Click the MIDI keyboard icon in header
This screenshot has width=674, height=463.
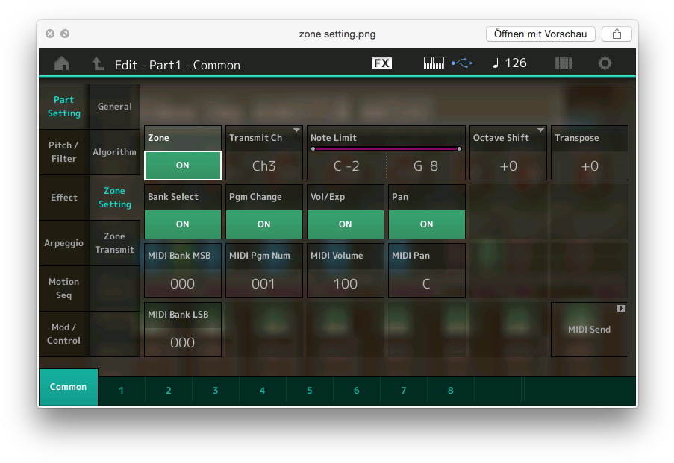[434, 63]
